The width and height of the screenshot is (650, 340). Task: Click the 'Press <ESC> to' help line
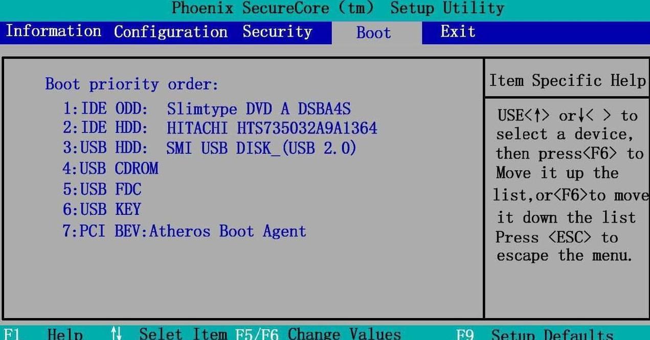pos(557,237)
